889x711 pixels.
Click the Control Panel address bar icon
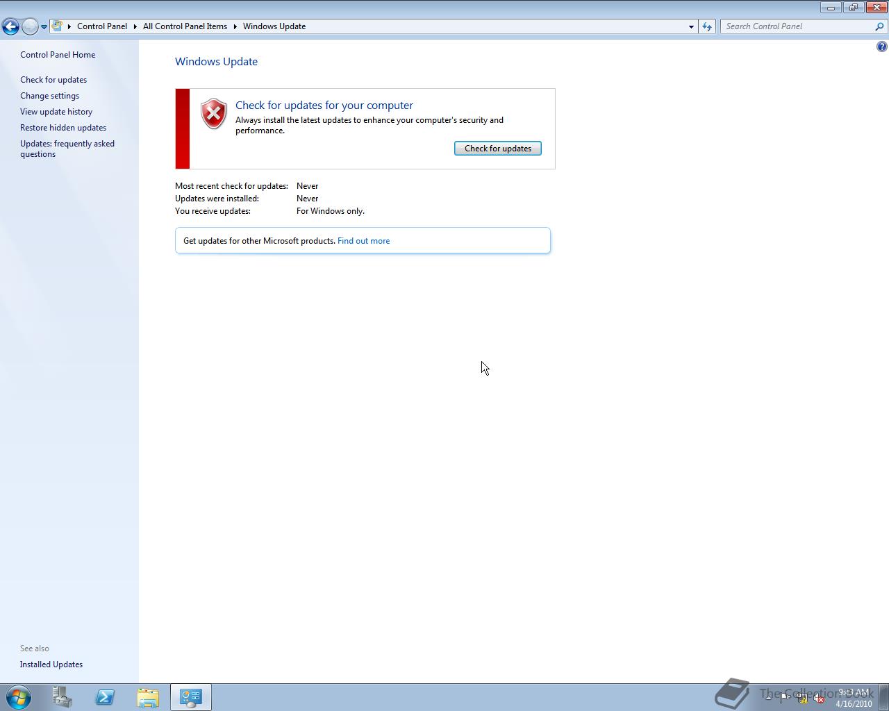click(58, 26)
